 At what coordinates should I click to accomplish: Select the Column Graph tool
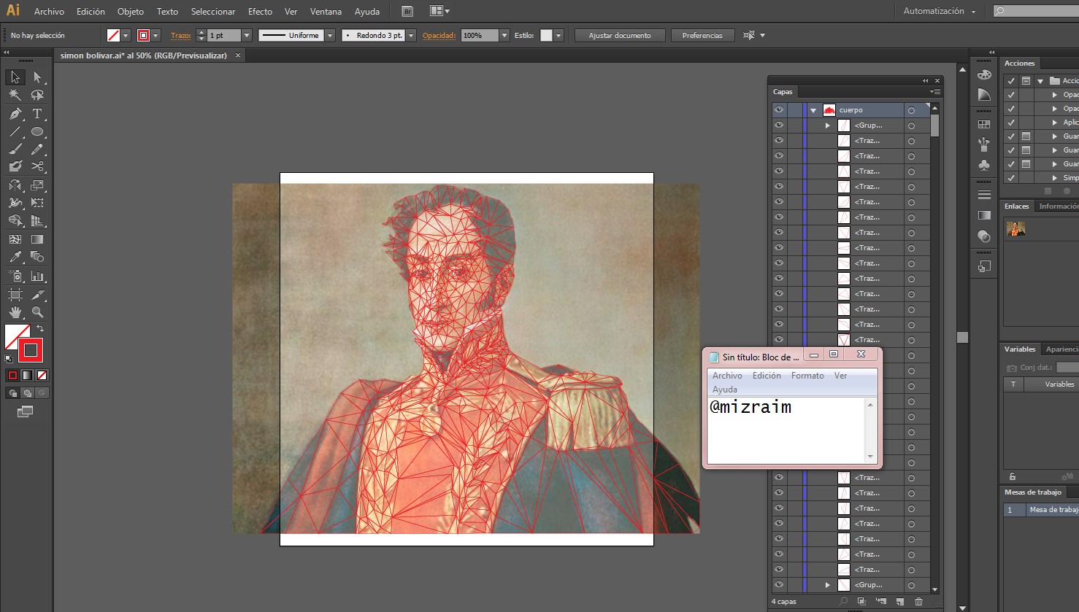point(37,276)
